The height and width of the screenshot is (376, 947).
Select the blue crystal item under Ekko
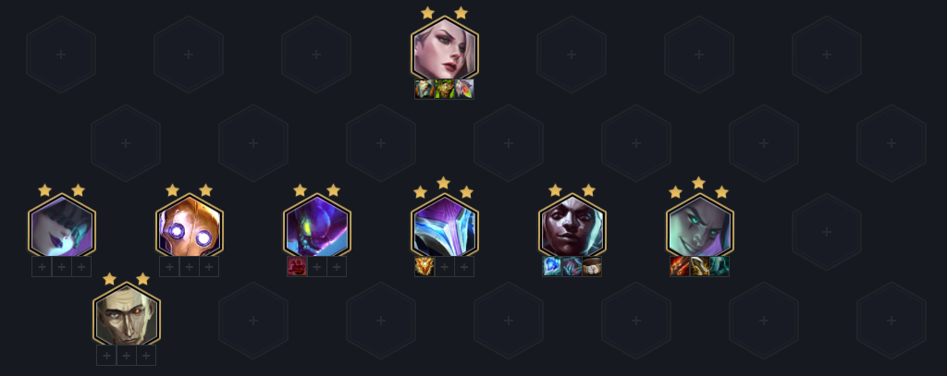click(x=552, y=266)
